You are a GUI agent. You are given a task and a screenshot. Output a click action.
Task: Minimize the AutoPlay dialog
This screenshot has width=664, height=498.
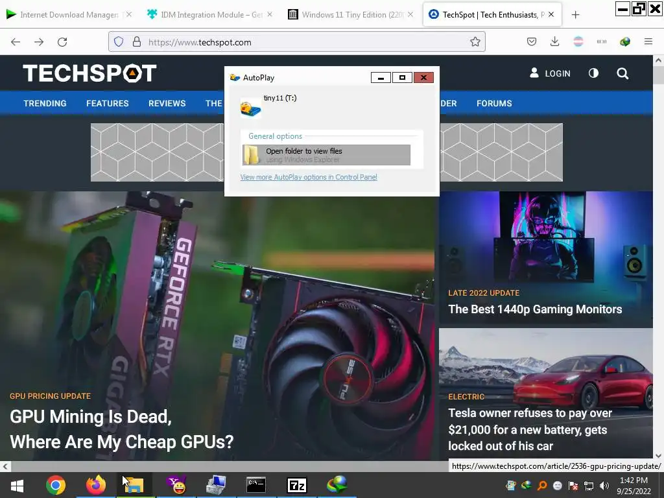[381, 78]
